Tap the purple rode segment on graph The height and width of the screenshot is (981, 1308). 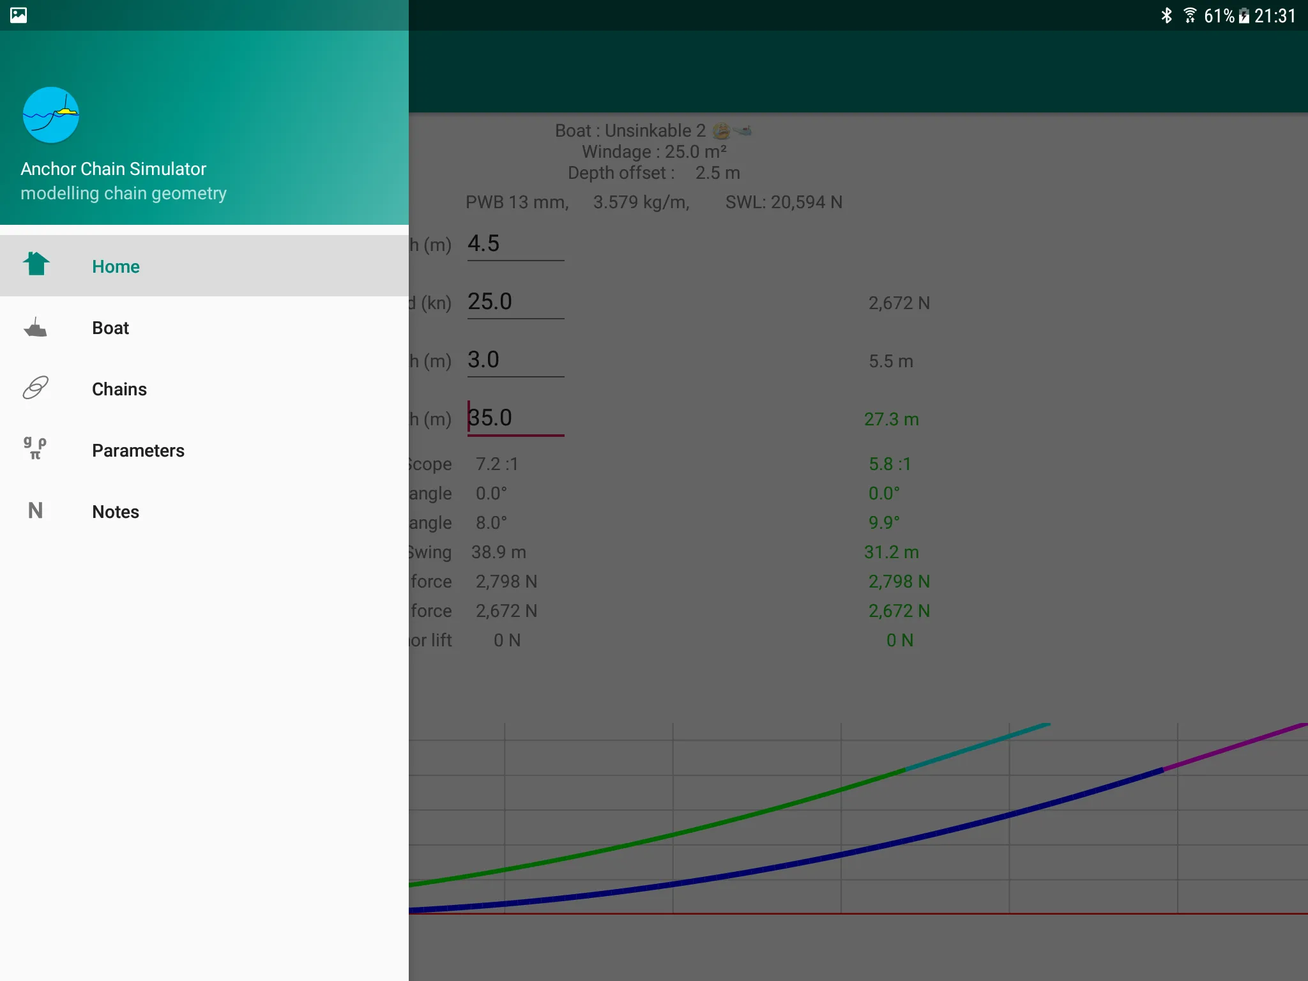tap(1236, 746)
